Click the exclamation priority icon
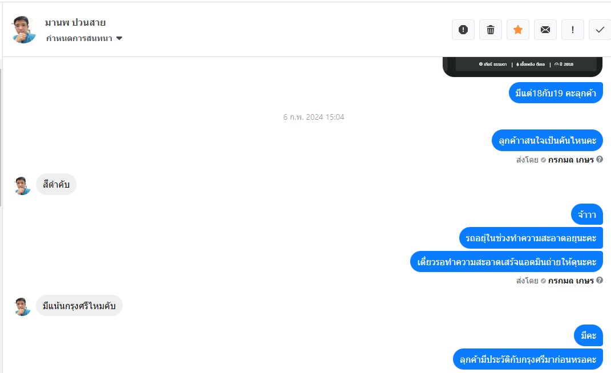Viewport: 611px width, 373px height. (x=572, y=30)
